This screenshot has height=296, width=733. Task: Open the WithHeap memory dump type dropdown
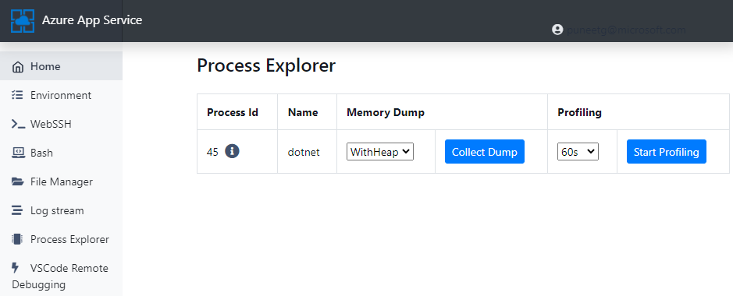[380, 151]
